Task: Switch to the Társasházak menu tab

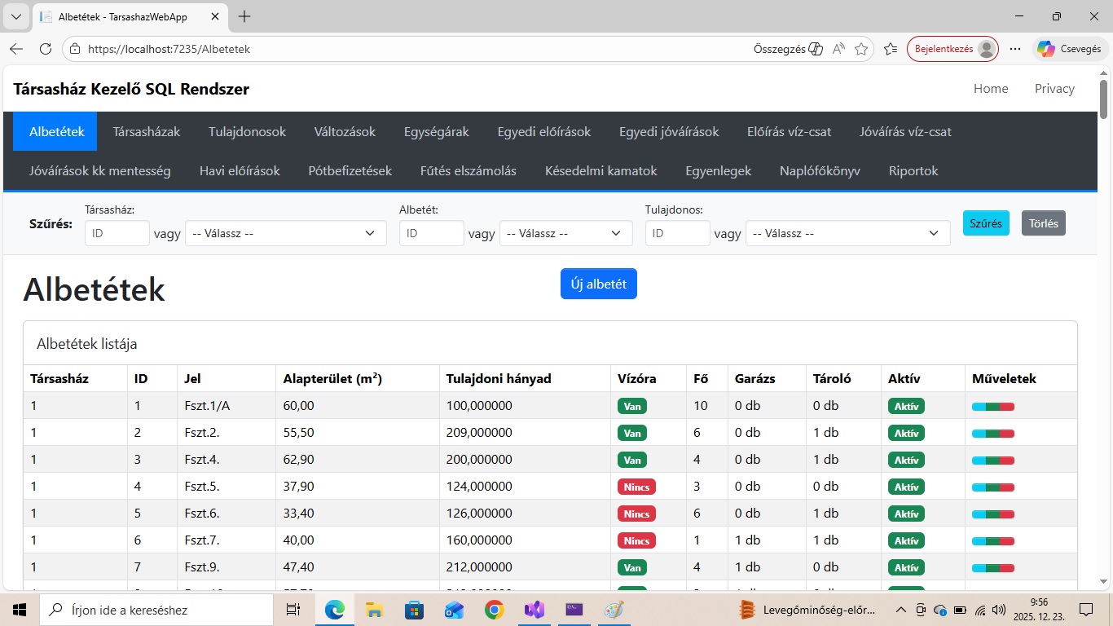Action: tap(147, 131)
